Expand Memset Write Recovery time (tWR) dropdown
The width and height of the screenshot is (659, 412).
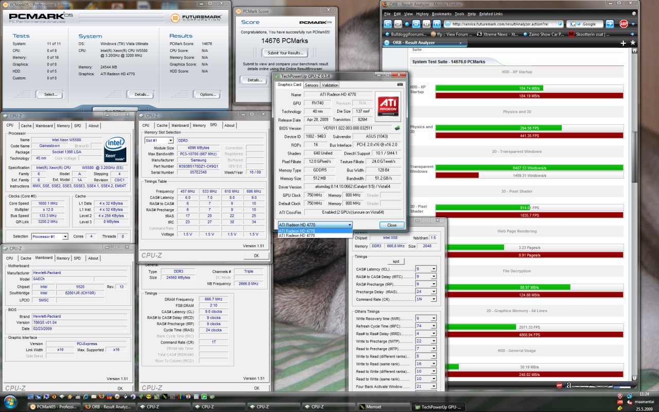coord(433,318)
